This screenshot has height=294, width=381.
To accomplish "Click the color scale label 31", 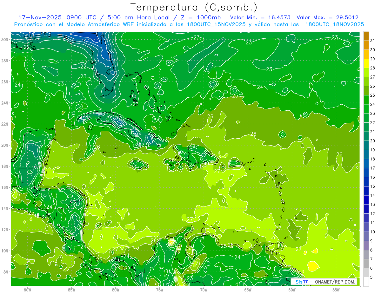I will click(372, 41).
